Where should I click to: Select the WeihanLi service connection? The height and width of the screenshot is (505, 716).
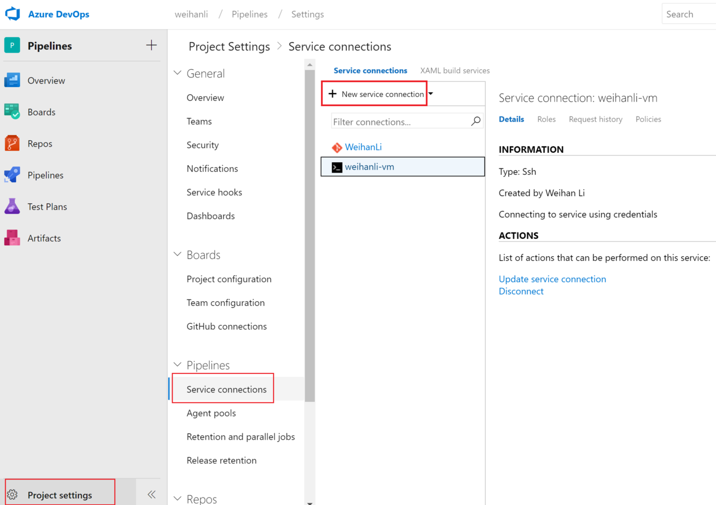[363, 147]
